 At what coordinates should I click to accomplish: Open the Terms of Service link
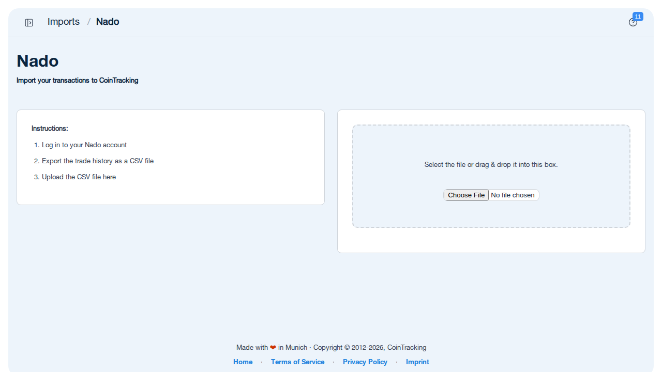click(297, 362)
